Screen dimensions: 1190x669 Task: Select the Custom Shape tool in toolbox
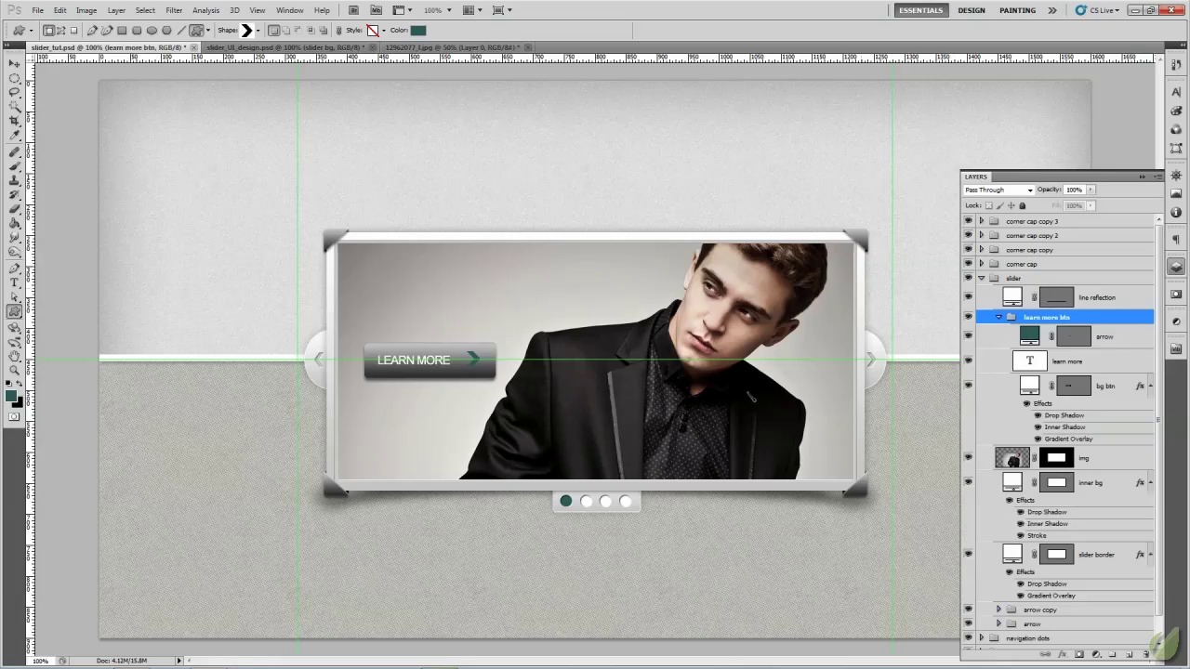tap(15, 310)
